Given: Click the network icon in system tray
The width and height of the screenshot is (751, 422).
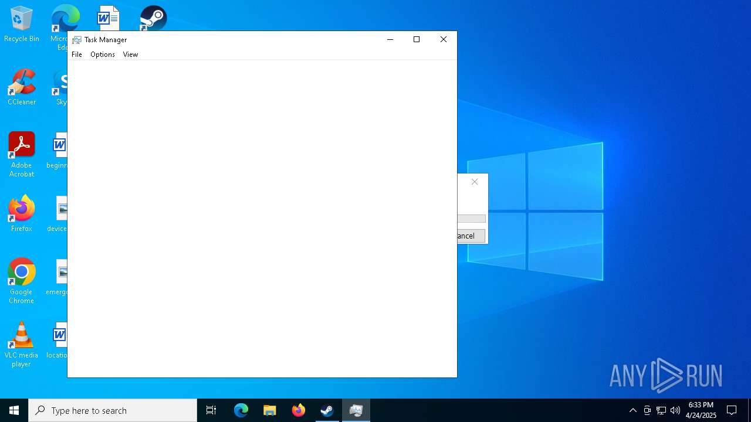Looking at the screenshot, I should click(x=661, y=410).
